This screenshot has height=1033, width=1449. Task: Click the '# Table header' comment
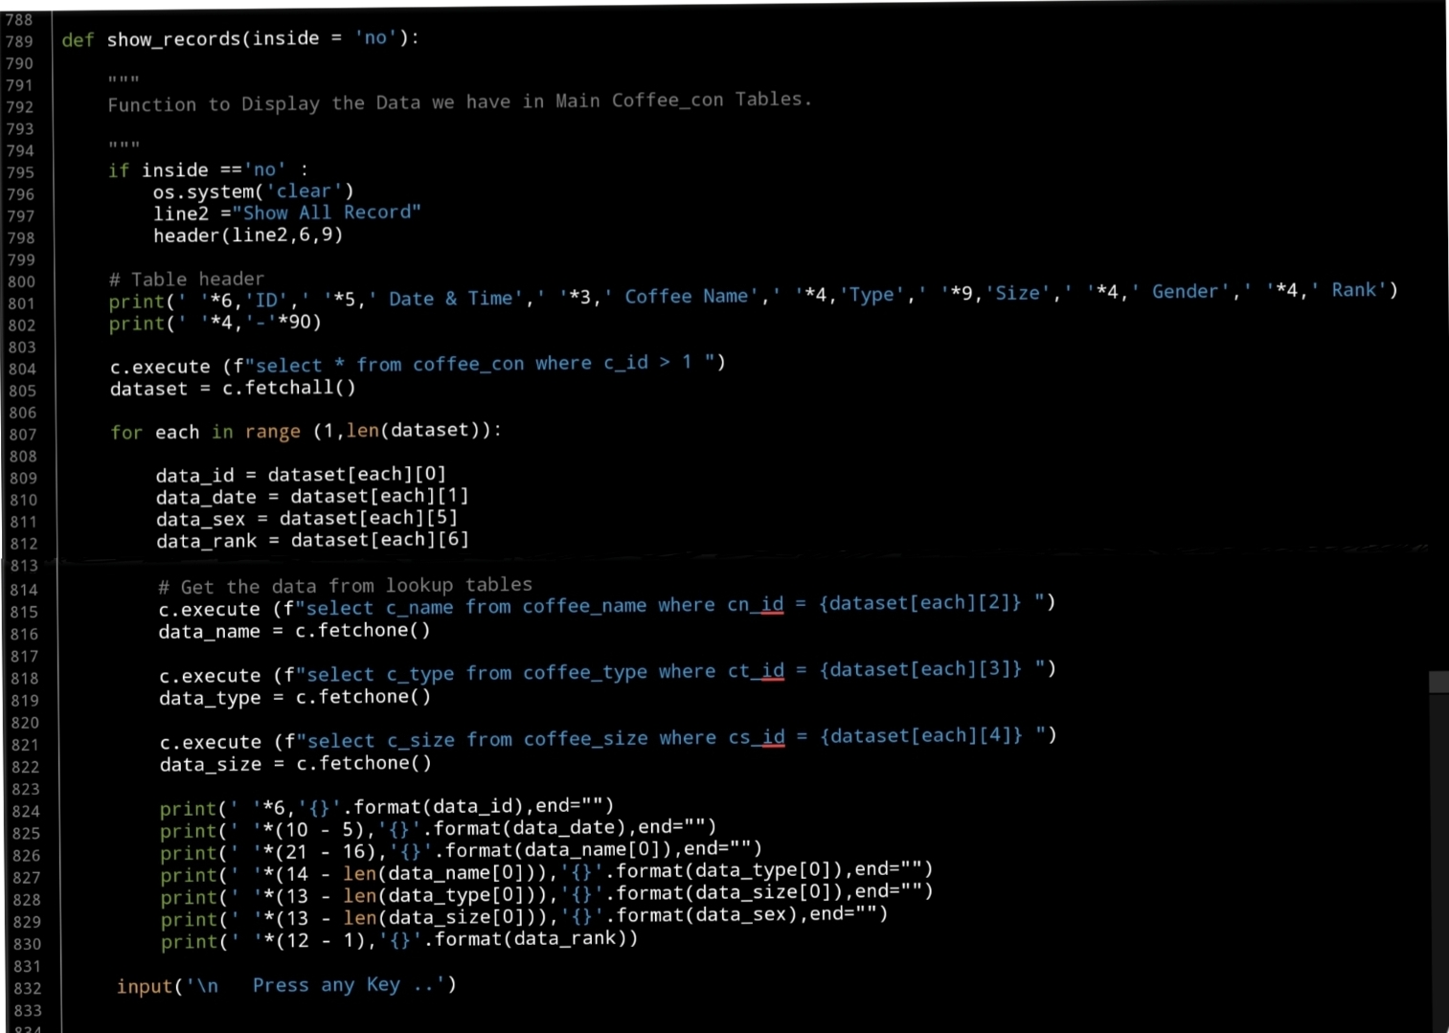point(186,280)
